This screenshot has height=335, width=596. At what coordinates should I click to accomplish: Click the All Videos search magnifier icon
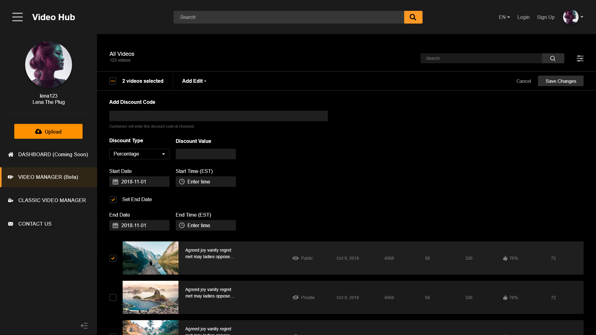click(x=553, y=58)
